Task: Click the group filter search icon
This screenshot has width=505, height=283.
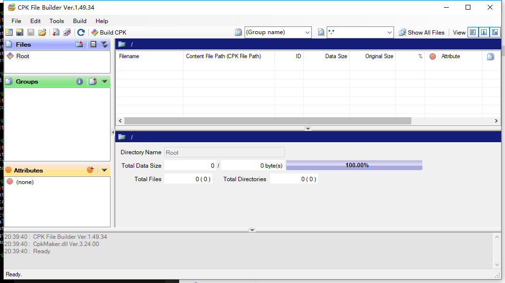Action: [238, 32]
